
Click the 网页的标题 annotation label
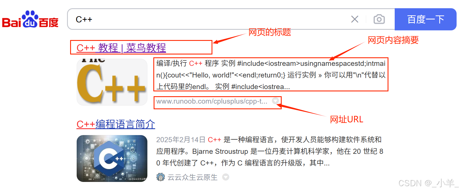[x=270, y=32]
